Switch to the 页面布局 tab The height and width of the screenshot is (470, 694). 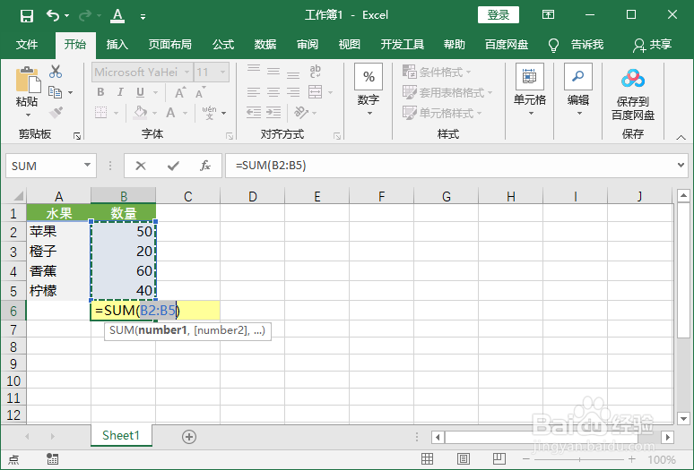tap(170, 45)
